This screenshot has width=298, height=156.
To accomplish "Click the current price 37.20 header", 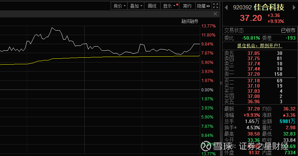I will pos(251,18).
